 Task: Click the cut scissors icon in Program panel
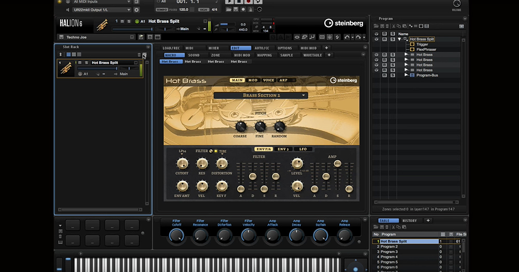(x=393, y=26)
